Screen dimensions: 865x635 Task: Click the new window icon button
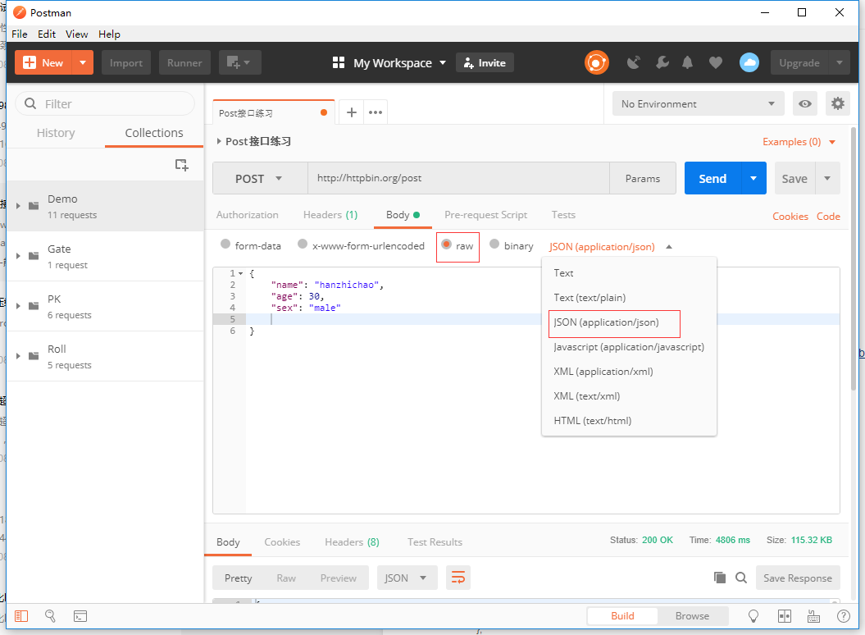pyautogui.click(x=240, y=62)
